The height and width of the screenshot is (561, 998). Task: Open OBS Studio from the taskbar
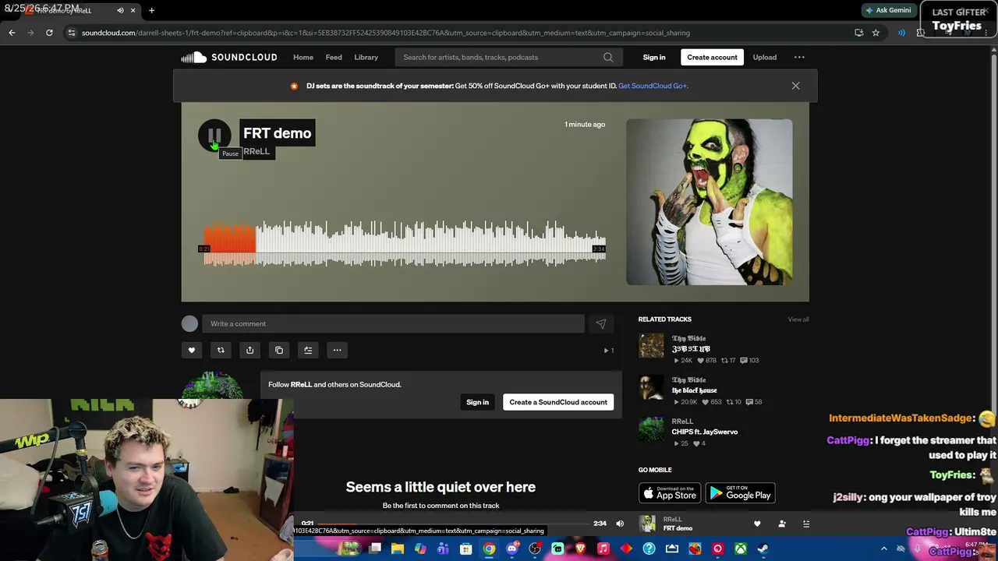coord(535,549)
